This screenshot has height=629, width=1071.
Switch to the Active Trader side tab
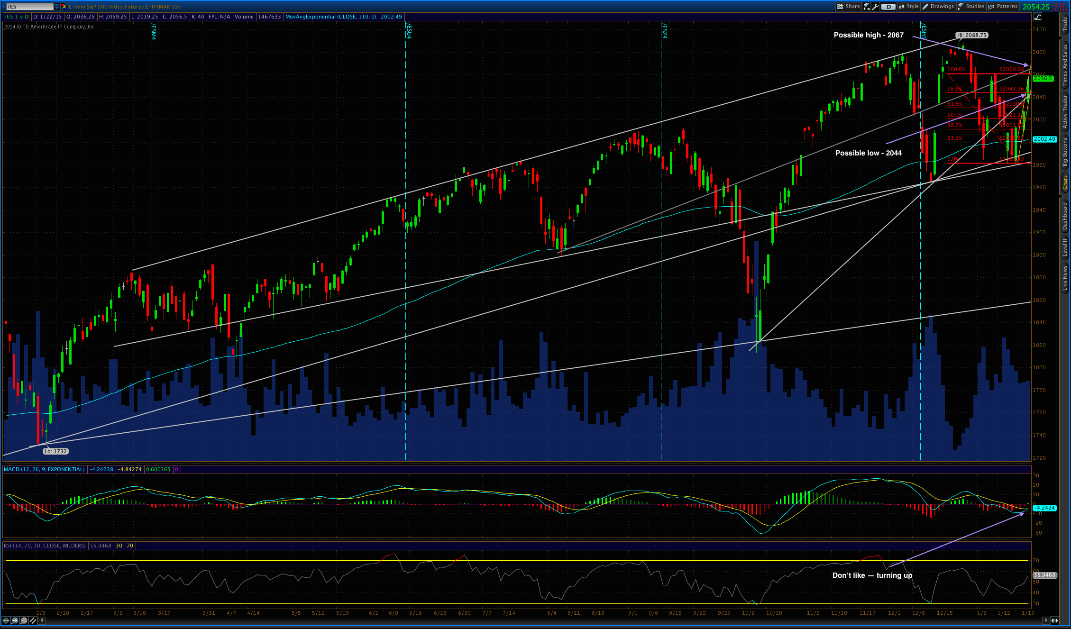point(1065,112)
